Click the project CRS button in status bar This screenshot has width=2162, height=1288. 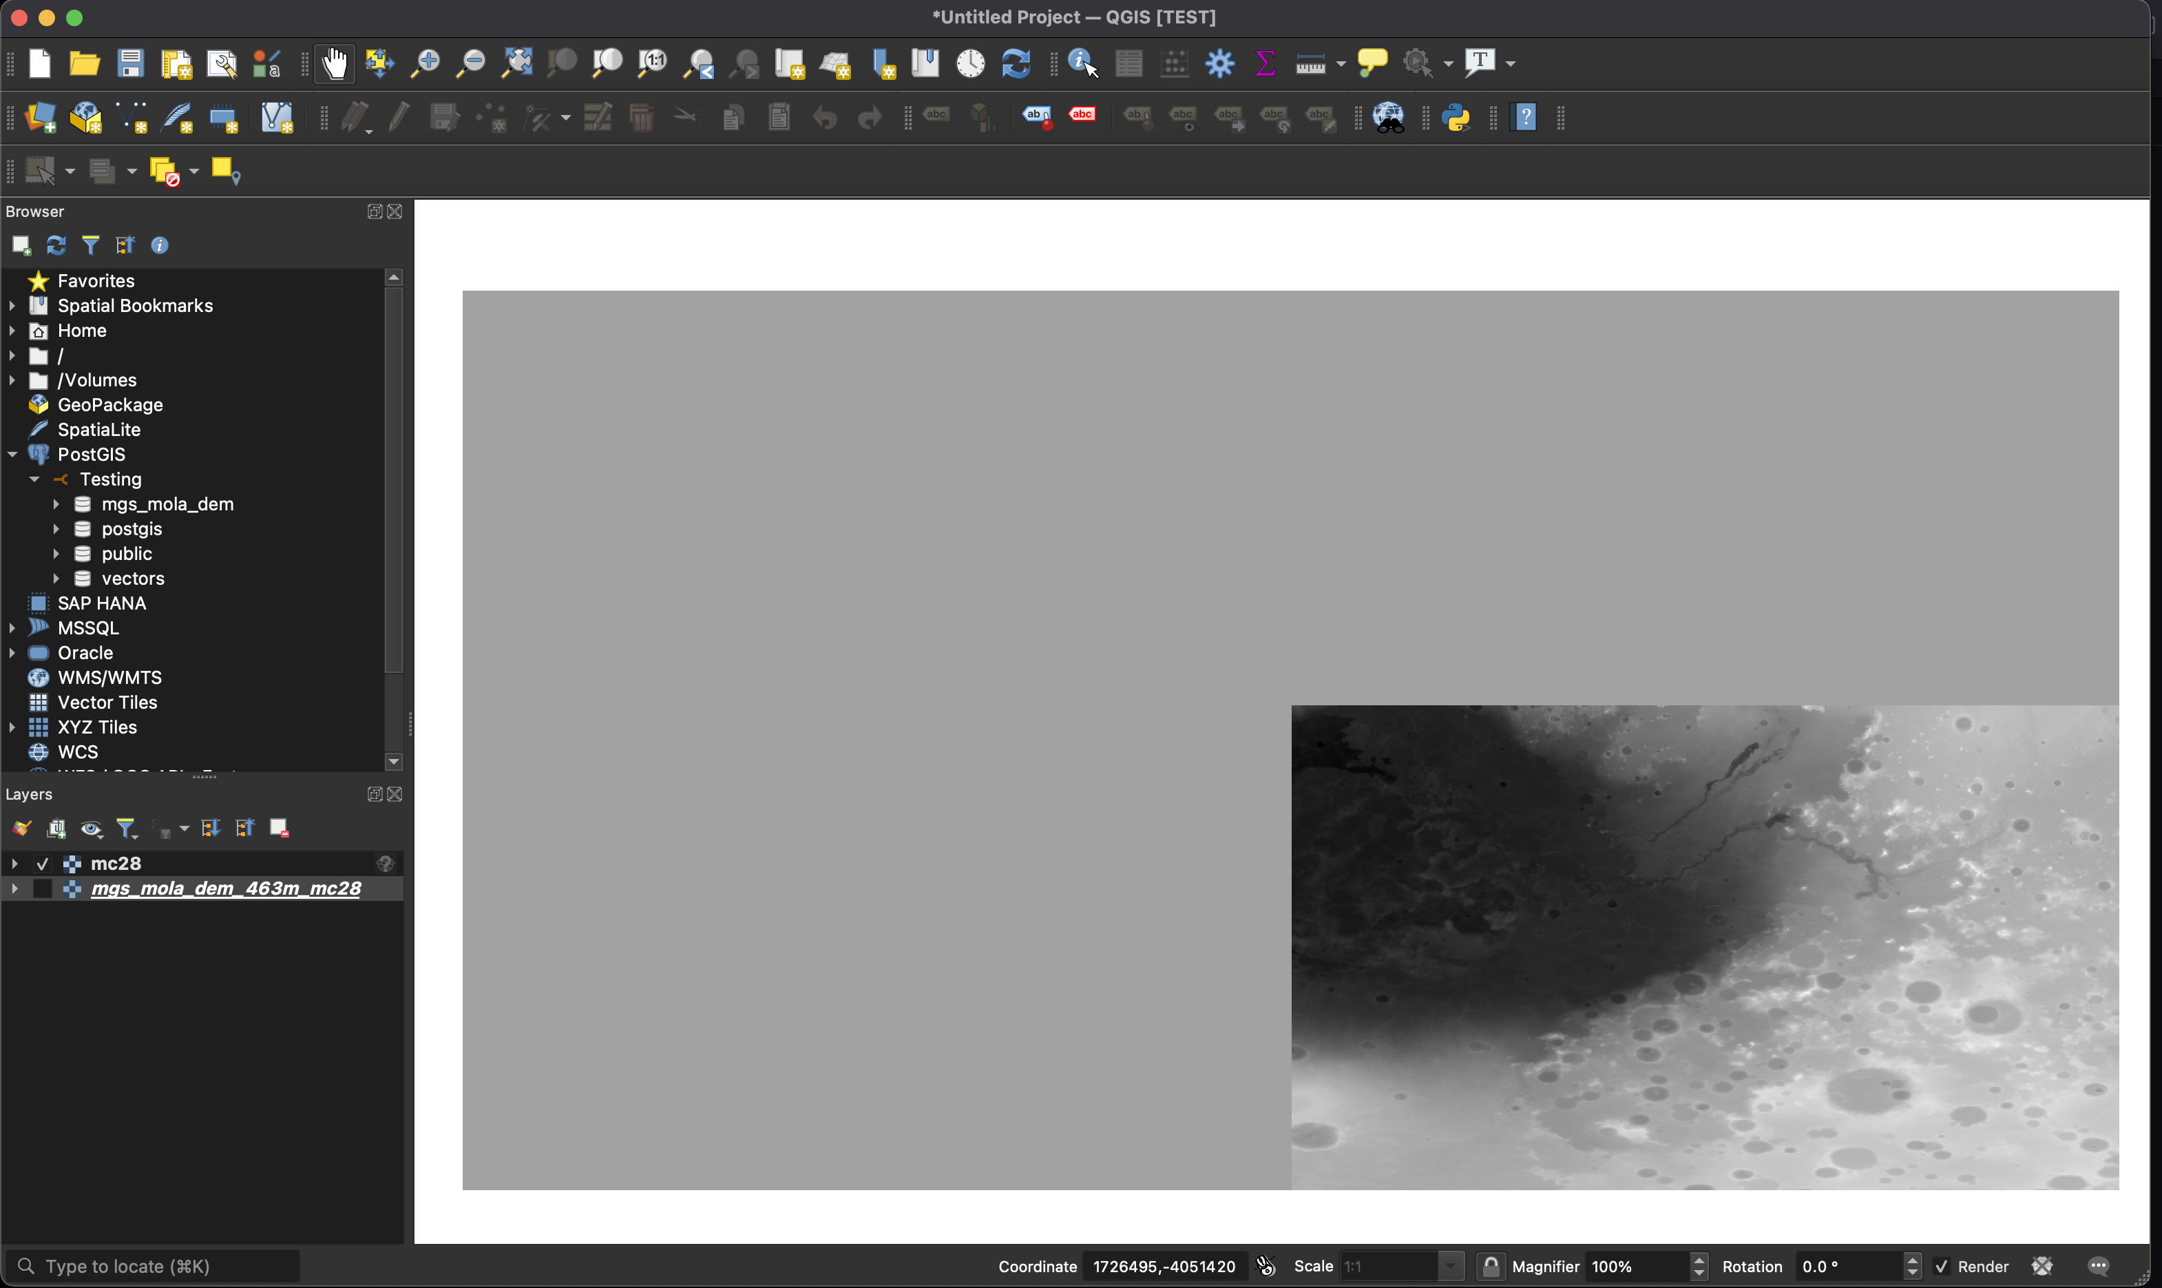(2042, 1266)
